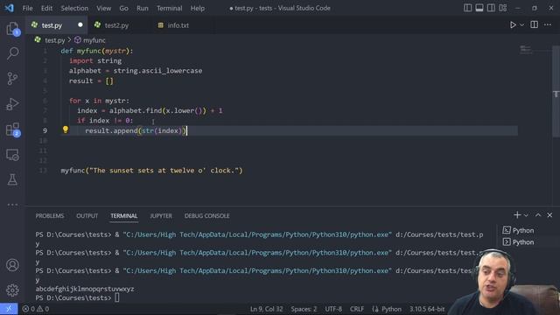Click the remote window indicator in status bar

pos(9,309)
